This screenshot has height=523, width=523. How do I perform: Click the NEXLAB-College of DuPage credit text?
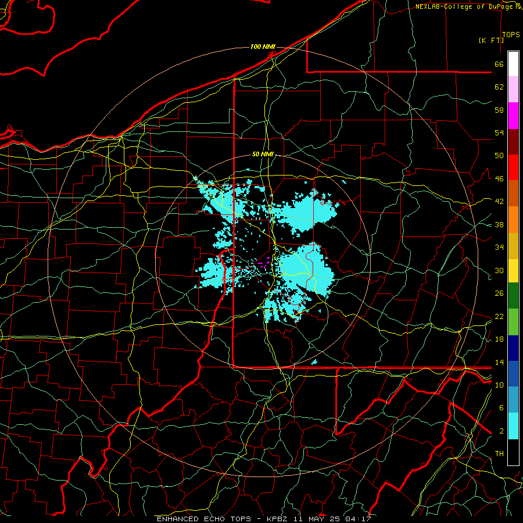[x=464, y=6]
